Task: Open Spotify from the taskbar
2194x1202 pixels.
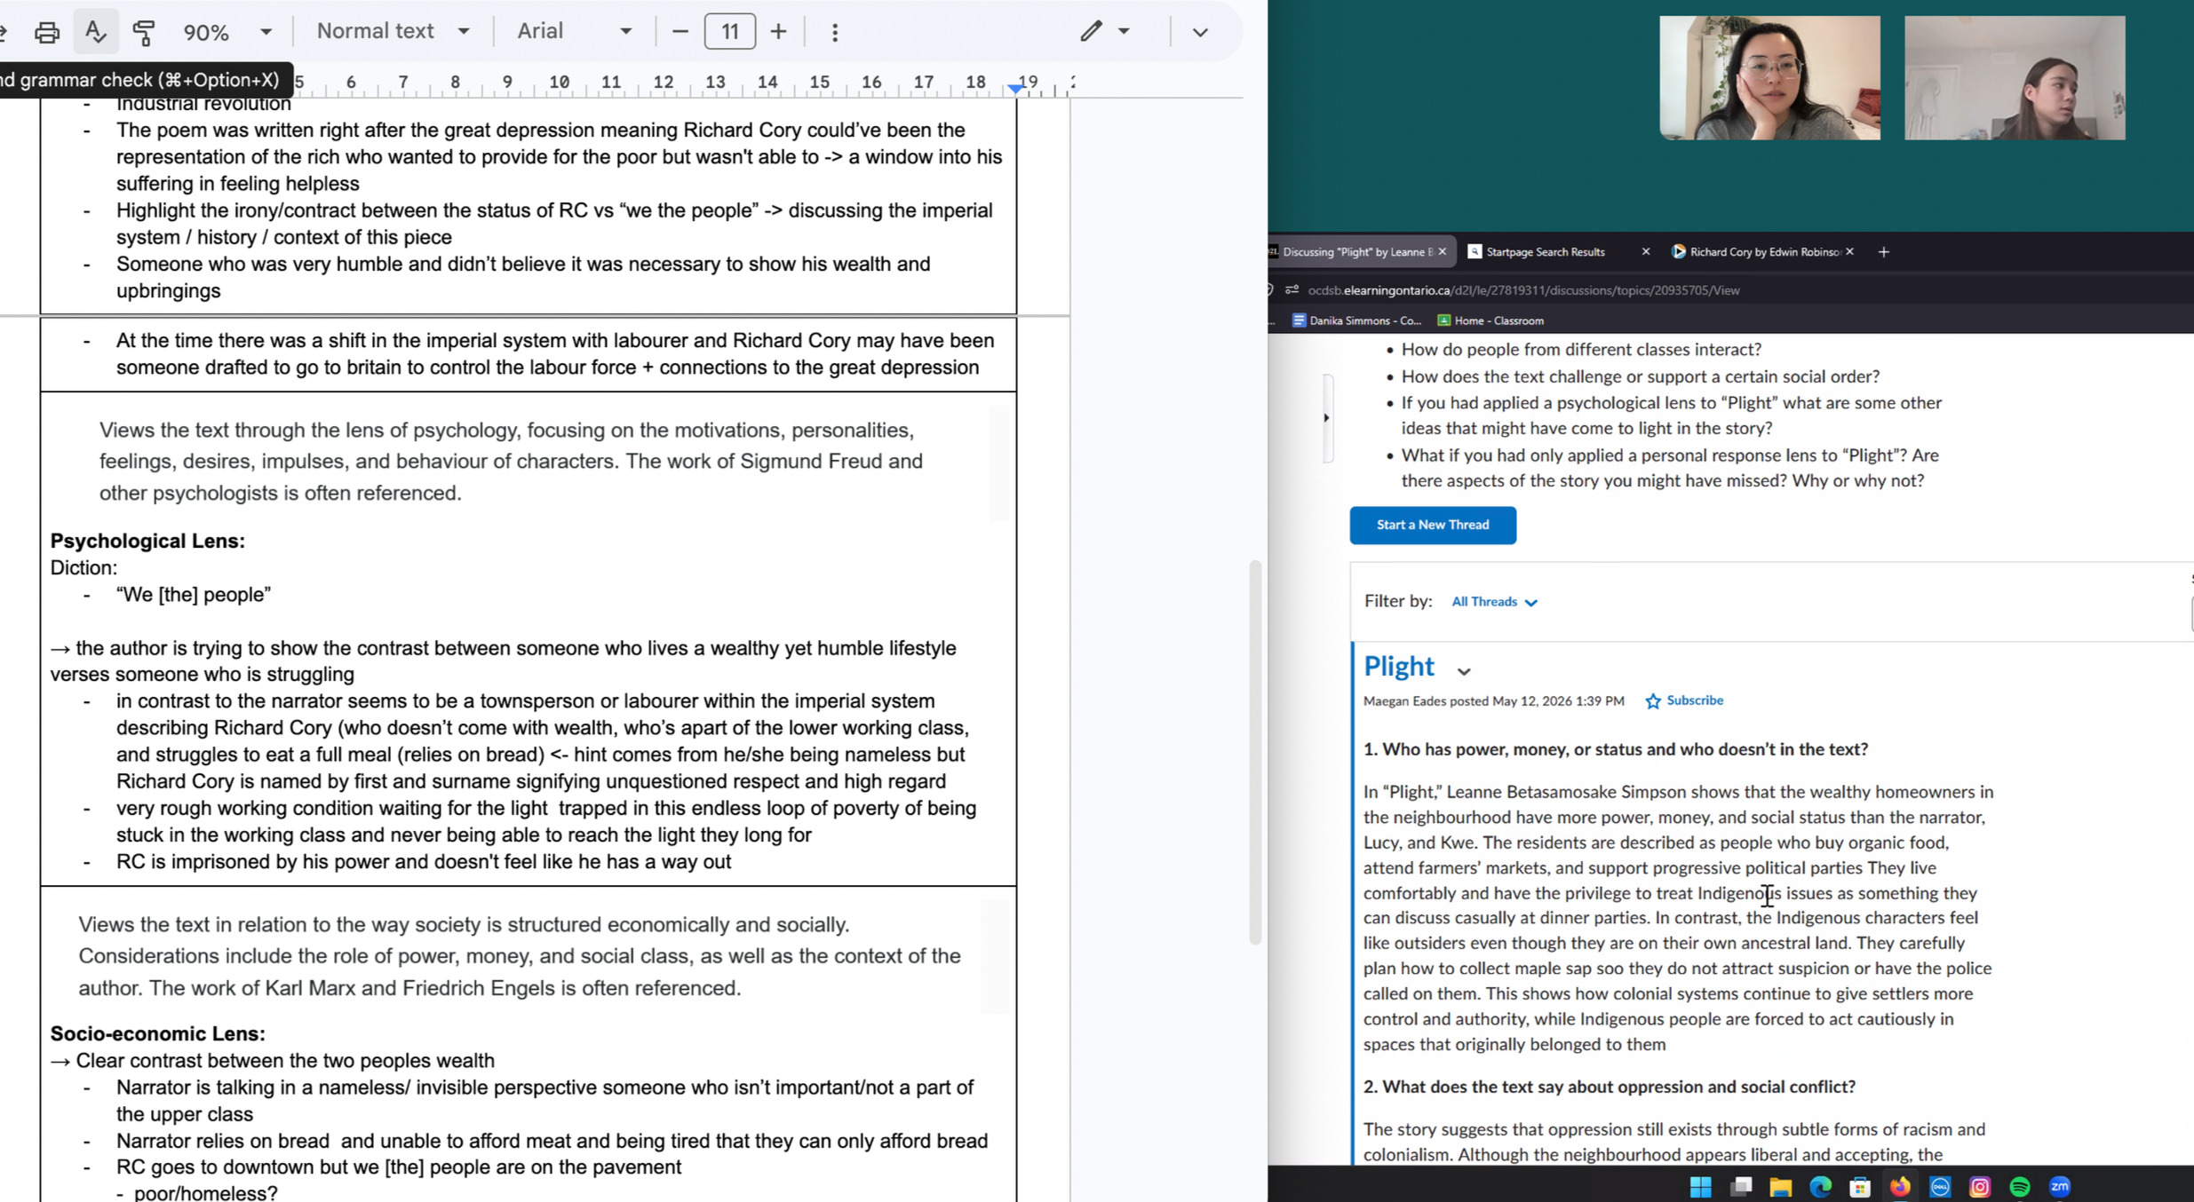Action: click(2020, 1186)
